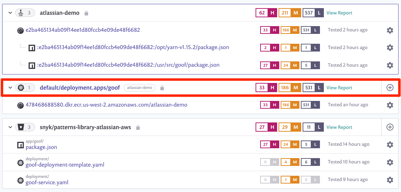Image resolution: width=401 pixels, height=192 pixels.
Task: Open settings gear for yarn-v1.15.2 package.json
Action: coord(390,48)
